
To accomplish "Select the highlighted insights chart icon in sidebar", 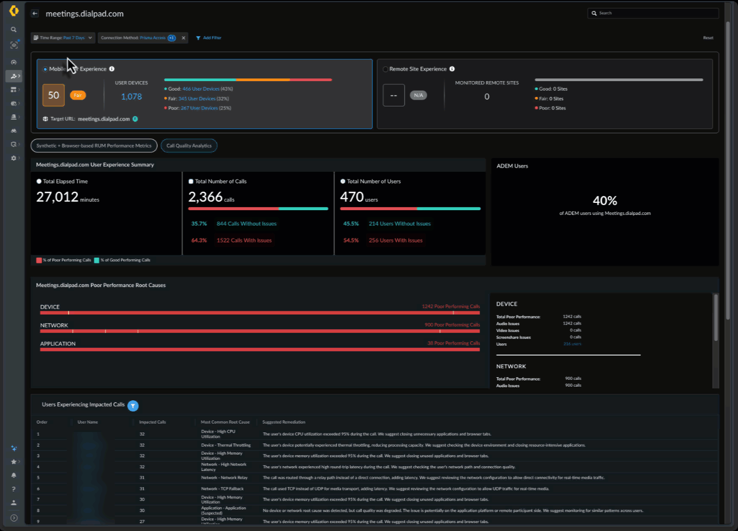I will 14,76.
